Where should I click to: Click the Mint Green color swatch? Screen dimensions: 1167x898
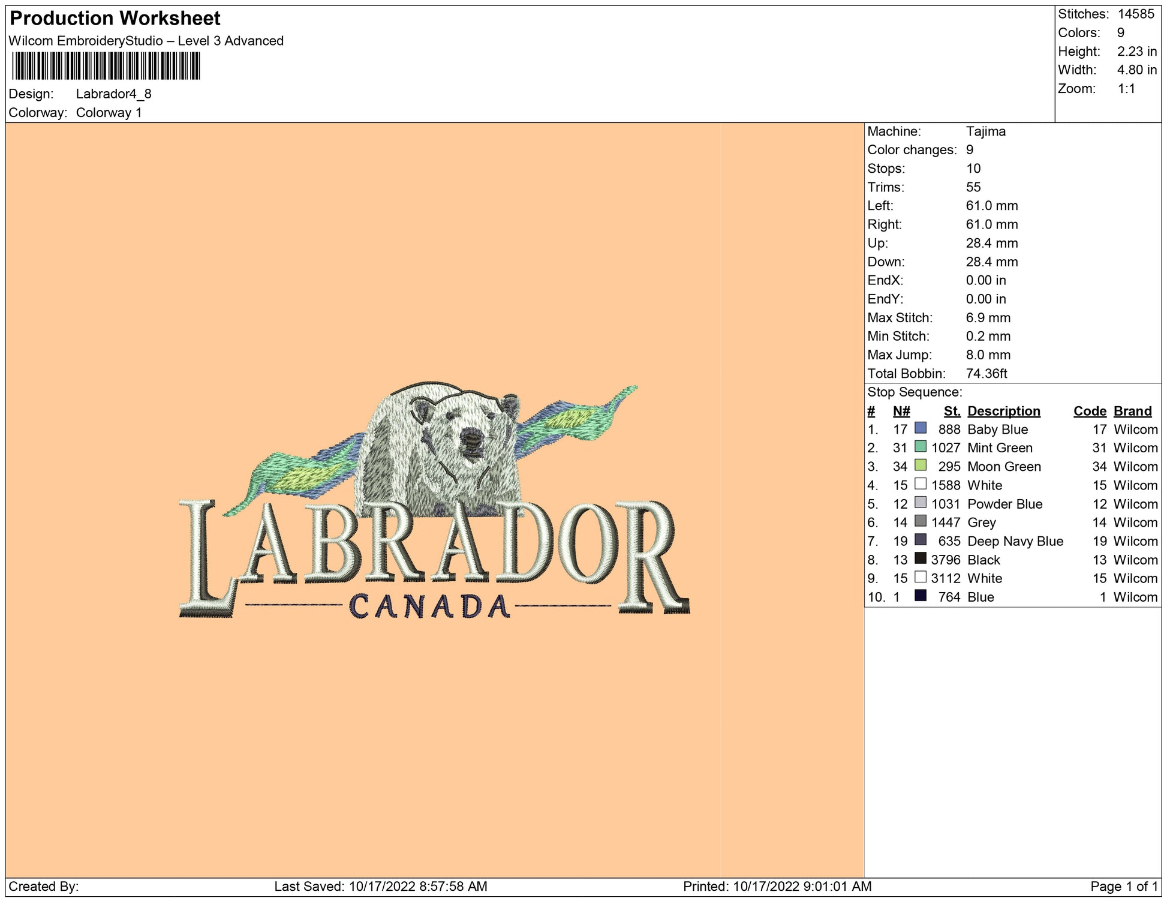[920, 447]
